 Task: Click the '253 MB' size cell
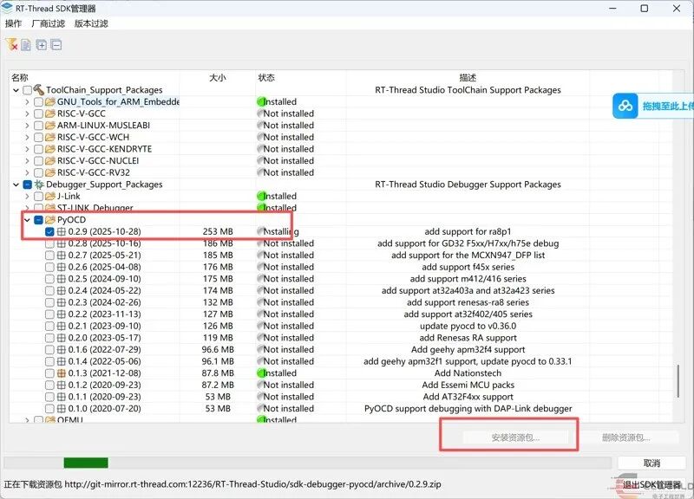(x=218, y=231)
